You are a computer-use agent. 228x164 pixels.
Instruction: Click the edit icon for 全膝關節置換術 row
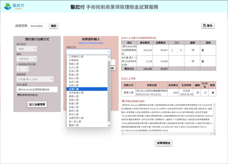193,50
